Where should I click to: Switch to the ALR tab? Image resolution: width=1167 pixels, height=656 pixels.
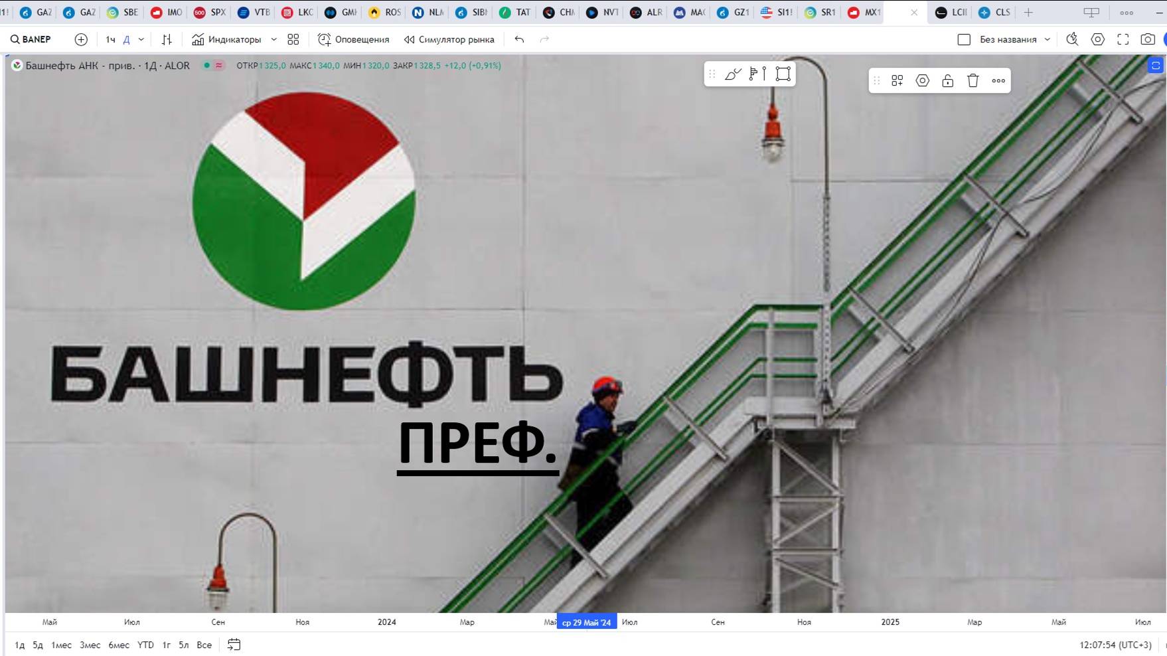pyautogui.click(x=646, y=12)
